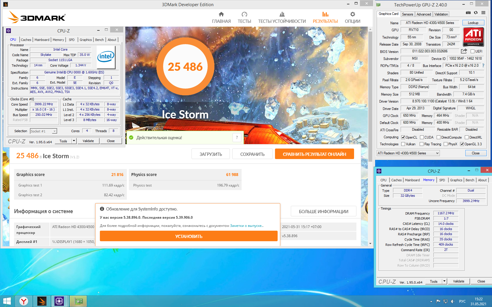Click the GPU-Z refresh icon
The width and height of the screenshot is (492, 307).
tap(476, 13)
